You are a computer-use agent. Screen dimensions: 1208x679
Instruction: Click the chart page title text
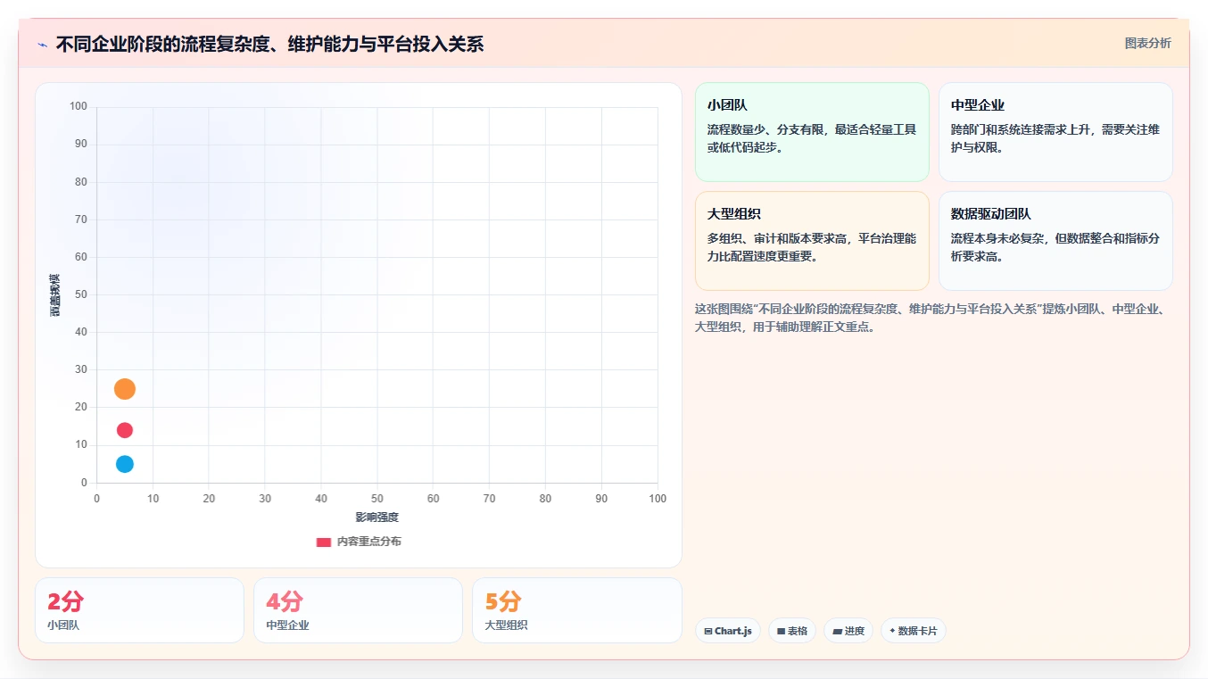[x=269, y=44]
